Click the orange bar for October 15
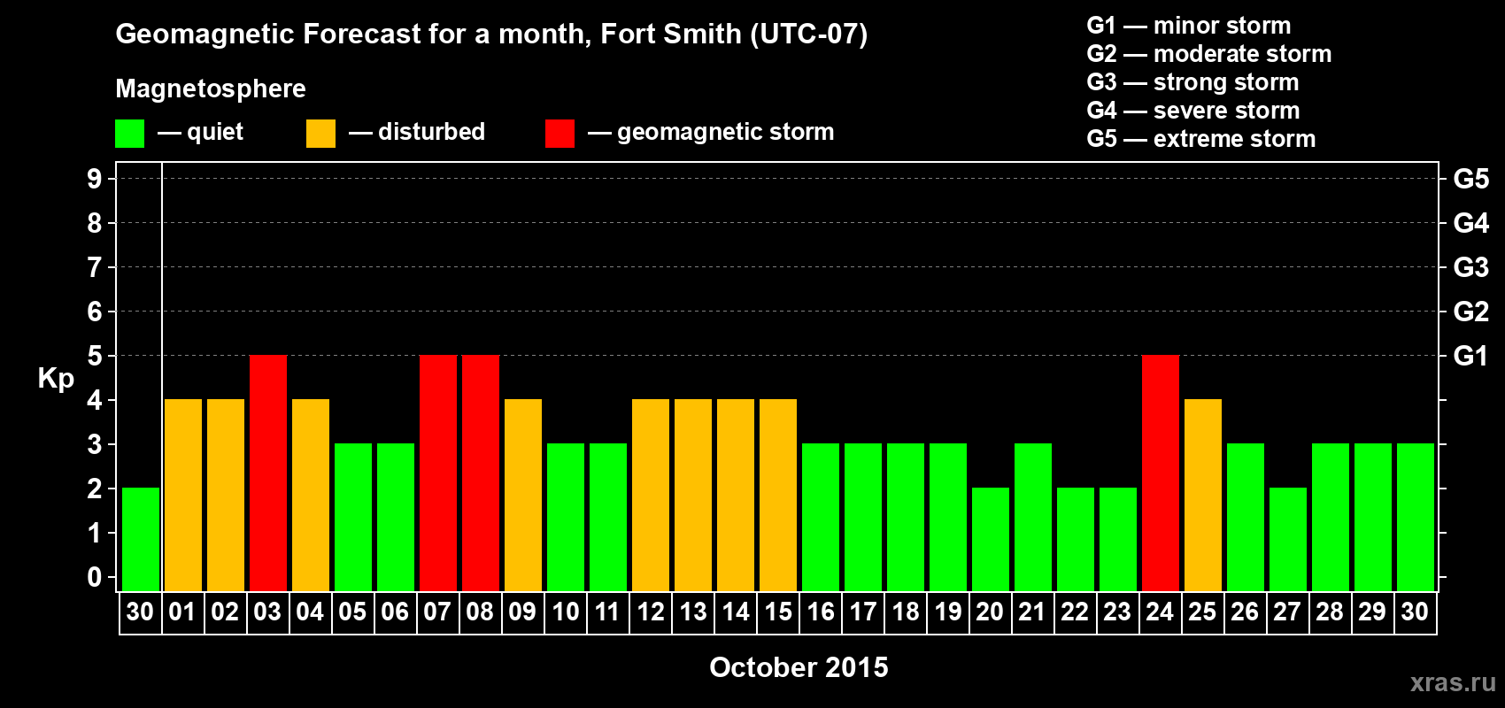 pyautogui.click(x=778, y=496)
